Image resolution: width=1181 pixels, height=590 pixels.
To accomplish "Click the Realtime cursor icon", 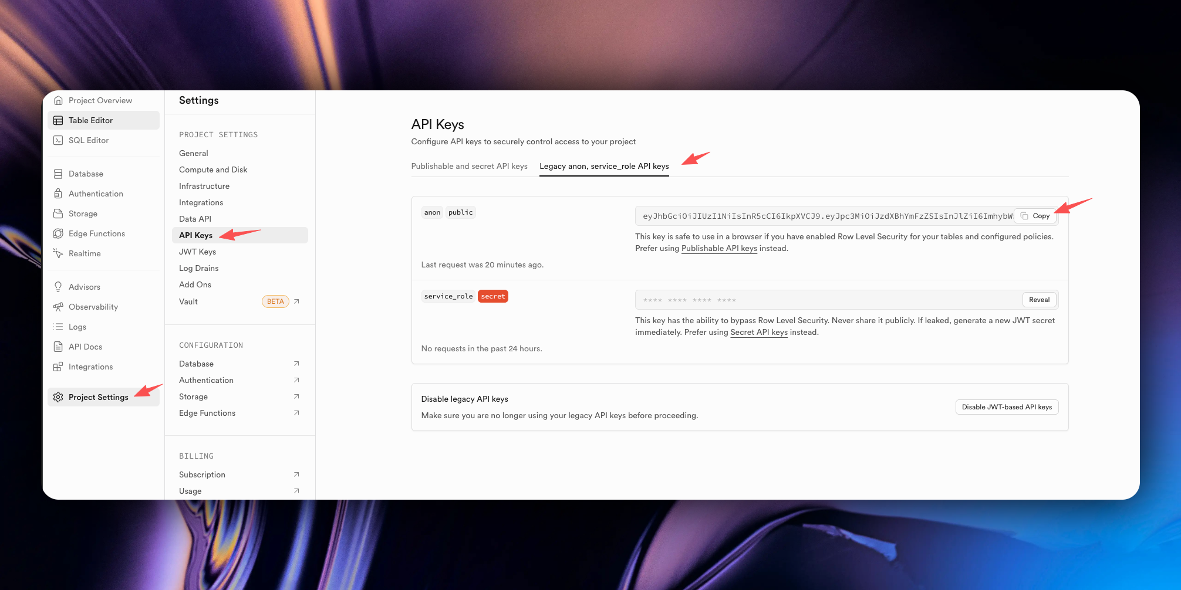I will point(58,253).
